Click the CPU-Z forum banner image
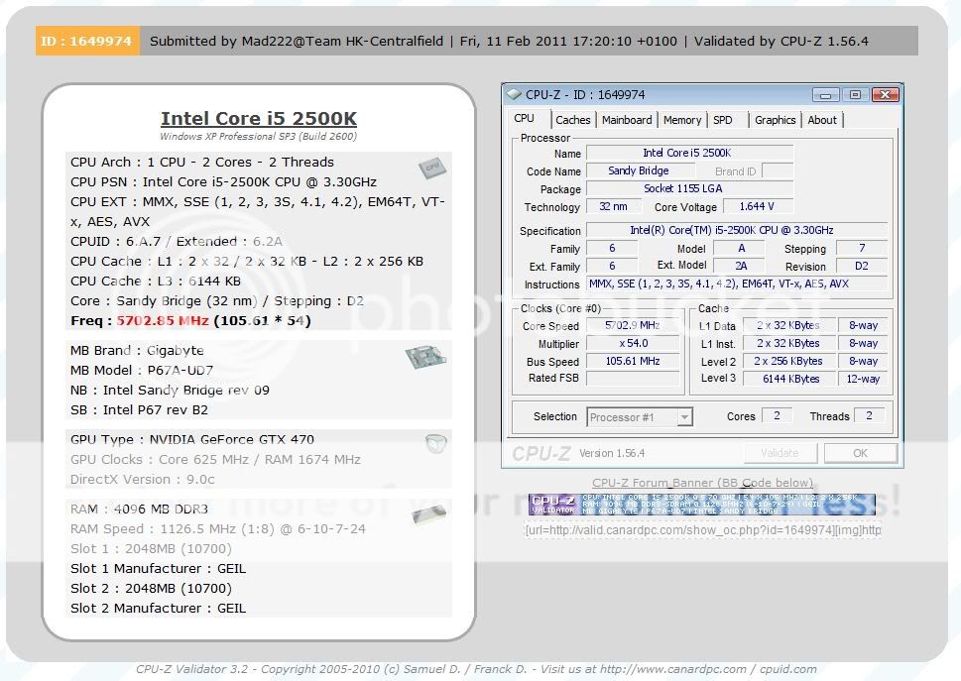 (x=702, y=505)
